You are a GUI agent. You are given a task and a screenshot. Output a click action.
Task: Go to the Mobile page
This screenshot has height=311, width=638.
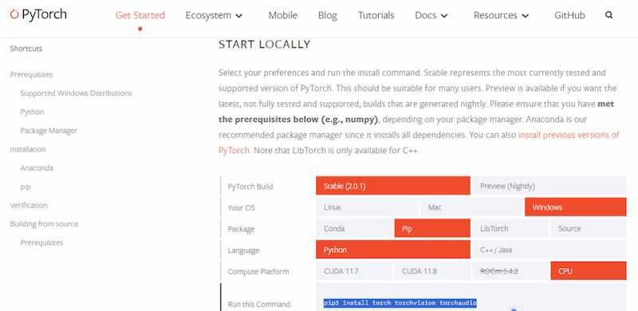[283, 15]
